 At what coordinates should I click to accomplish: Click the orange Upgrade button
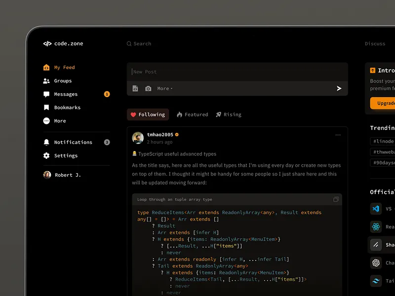384,103
